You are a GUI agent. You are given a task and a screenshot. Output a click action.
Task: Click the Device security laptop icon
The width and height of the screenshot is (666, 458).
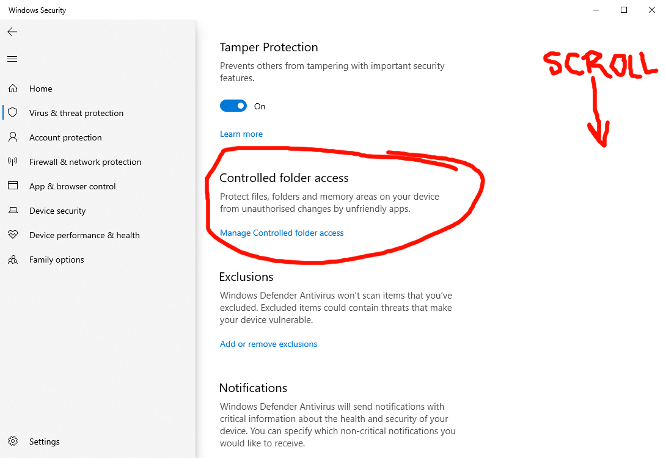pyautogui.click(x=13, y=210)
